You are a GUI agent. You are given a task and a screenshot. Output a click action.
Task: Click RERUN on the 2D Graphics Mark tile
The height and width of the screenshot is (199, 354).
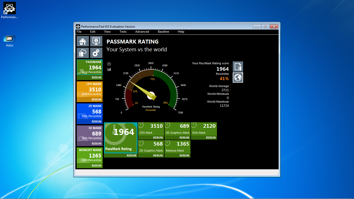click(x=158, y=155)
